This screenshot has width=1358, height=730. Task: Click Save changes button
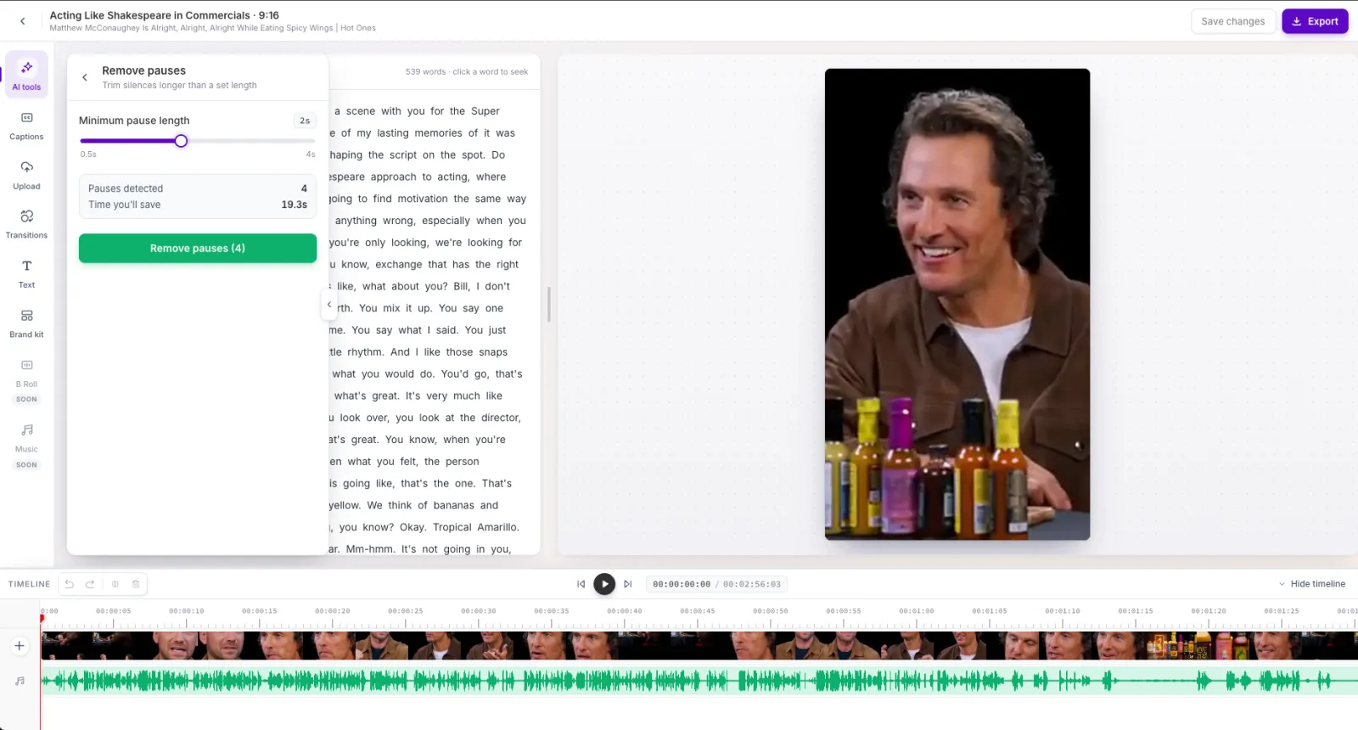coord(1233,21)
